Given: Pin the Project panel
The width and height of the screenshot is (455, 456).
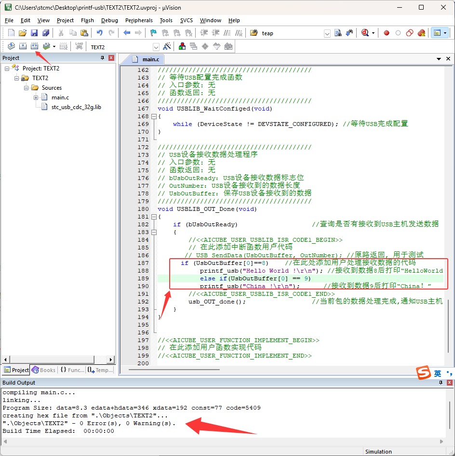Looking at the screenshot, I should pos(102,58).
